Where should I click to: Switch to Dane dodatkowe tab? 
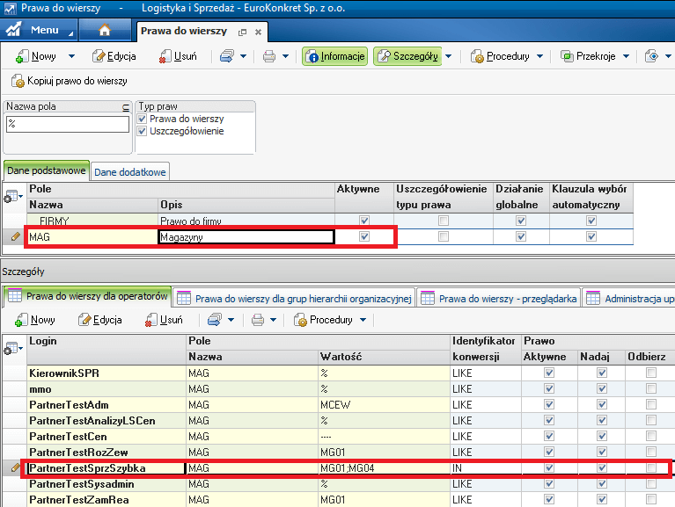pos(130,172)
